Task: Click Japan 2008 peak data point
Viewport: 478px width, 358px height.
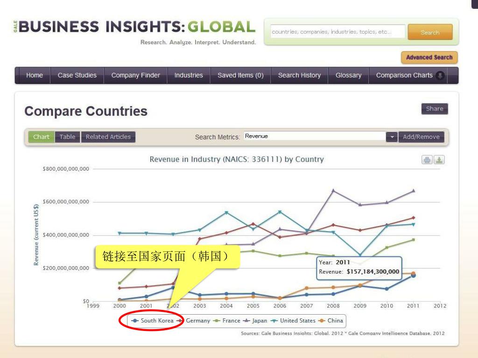Action: click(x=333, y=191)
